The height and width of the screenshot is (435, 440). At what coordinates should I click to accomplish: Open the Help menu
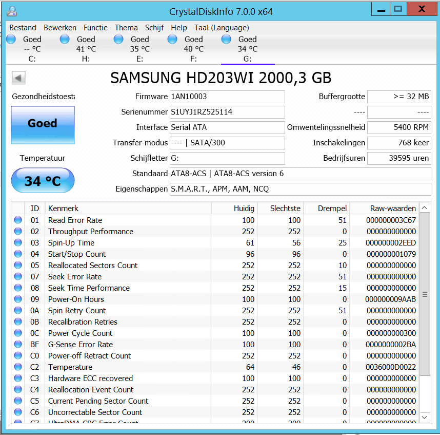[x=179, y=28]
